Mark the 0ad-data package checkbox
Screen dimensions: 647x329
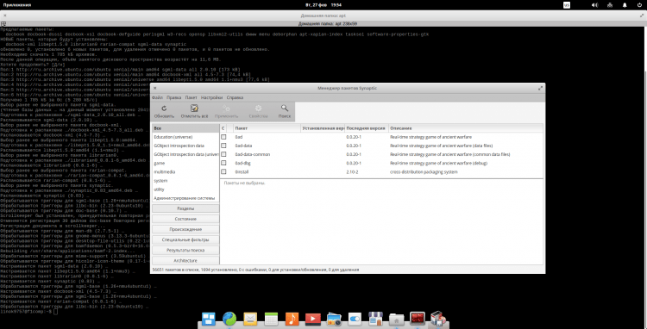[x=223, y=146]
